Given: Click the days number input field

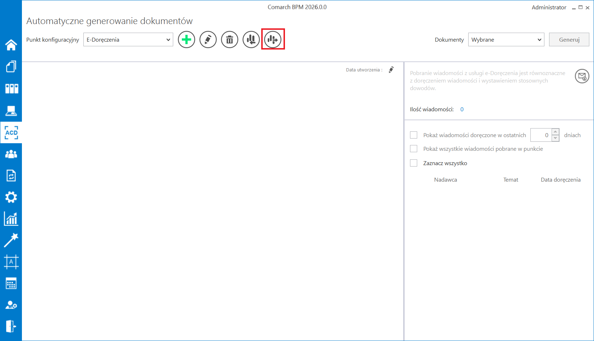Looking at the screenshot, I should coord(541,135).
